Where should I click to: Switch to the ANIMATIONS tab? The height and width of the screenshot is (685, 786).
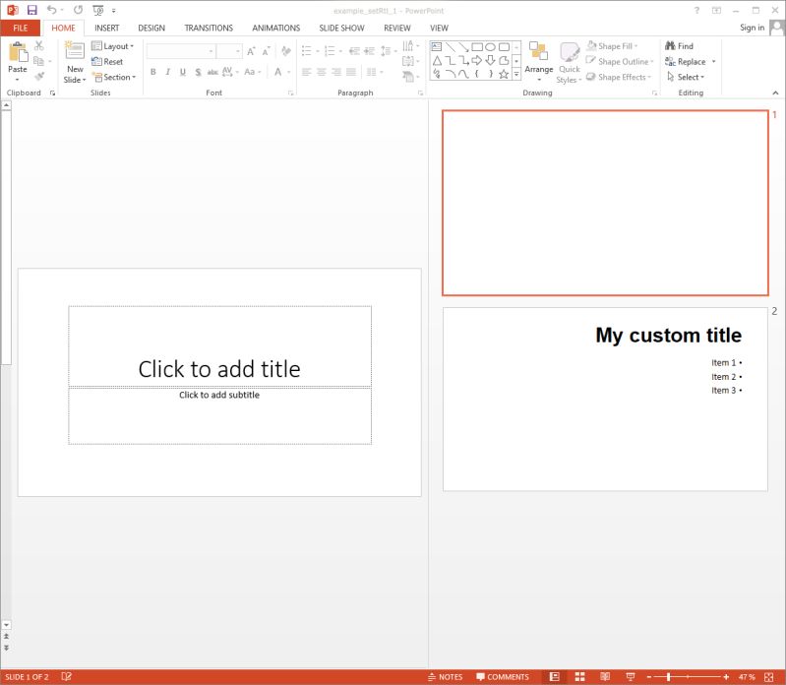tap(275, 29)
